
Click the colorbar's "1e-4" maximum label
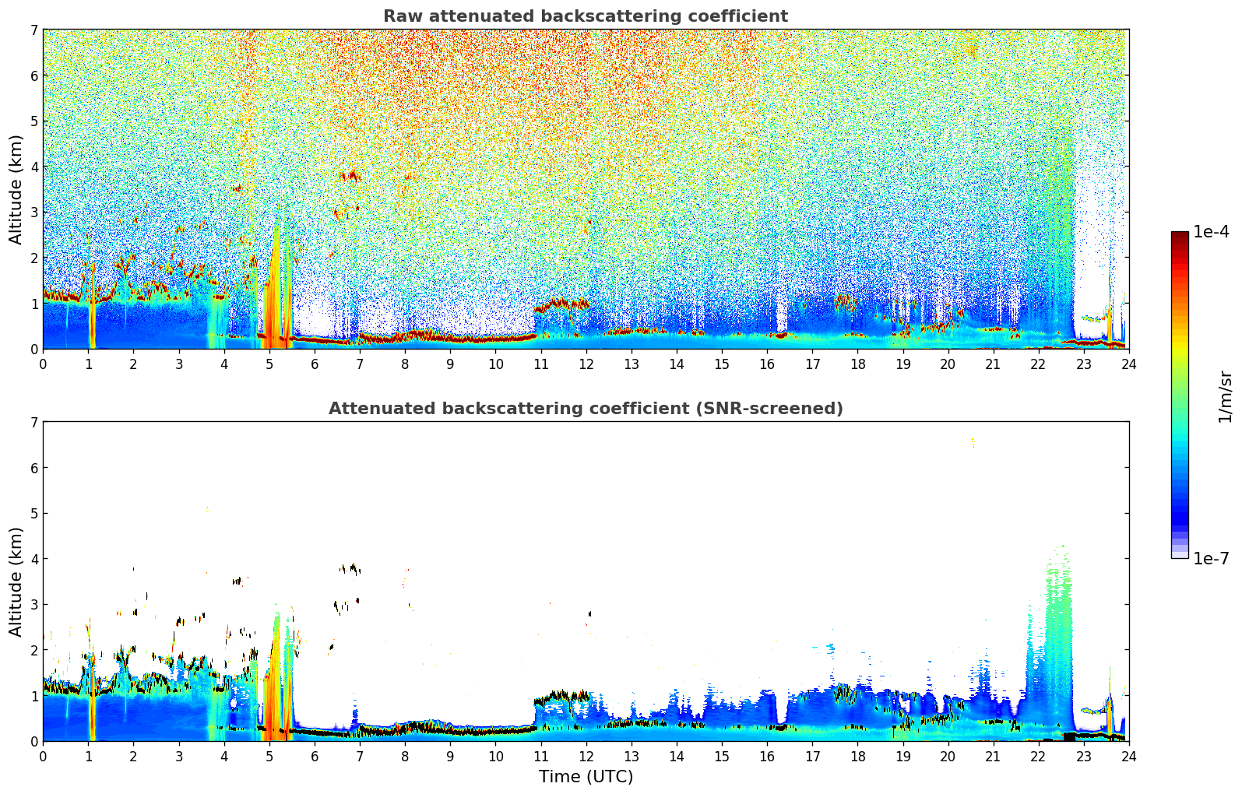coord(1211,232)
